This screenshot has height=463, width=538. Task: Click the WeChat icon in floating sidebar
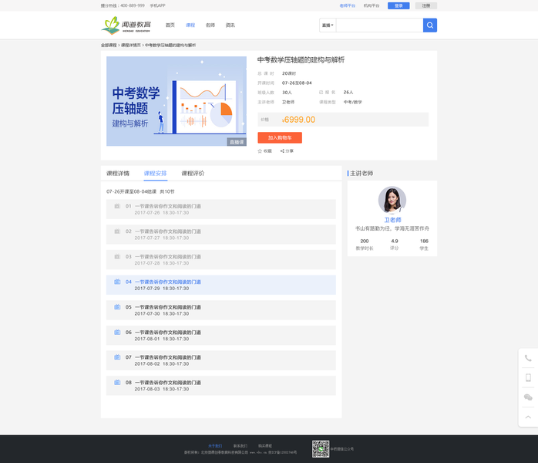pyautogui.click(x=528, y=397)
